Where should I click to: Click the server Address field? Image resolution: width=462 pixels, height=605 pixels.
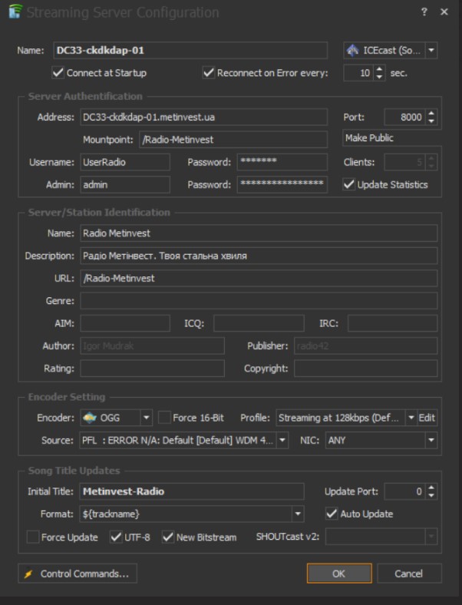[203, 117]
